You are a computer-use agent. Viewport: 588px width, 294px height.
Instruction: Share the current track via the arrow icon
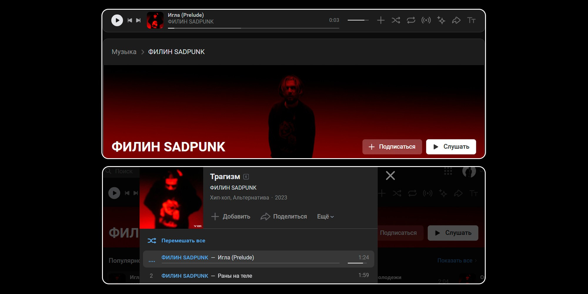click(457, 20)
